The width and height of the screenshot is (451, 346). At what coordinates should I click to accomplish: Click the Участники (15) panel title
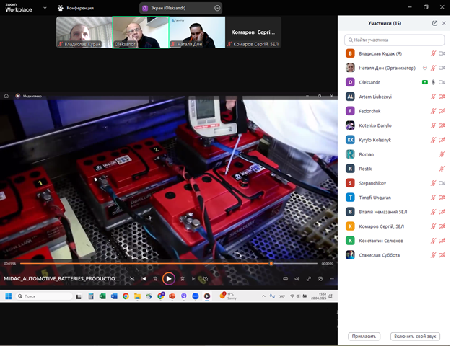point(385,23)
